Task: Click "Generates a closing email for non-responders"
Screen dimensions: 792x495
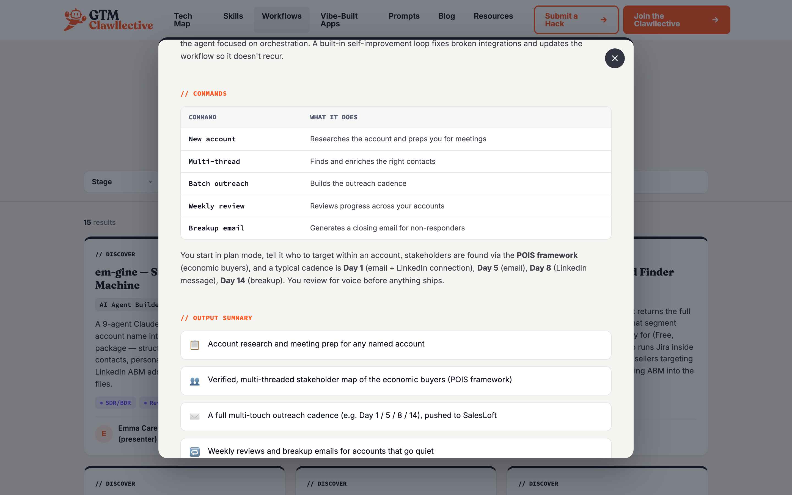Action: pos(387,228)
